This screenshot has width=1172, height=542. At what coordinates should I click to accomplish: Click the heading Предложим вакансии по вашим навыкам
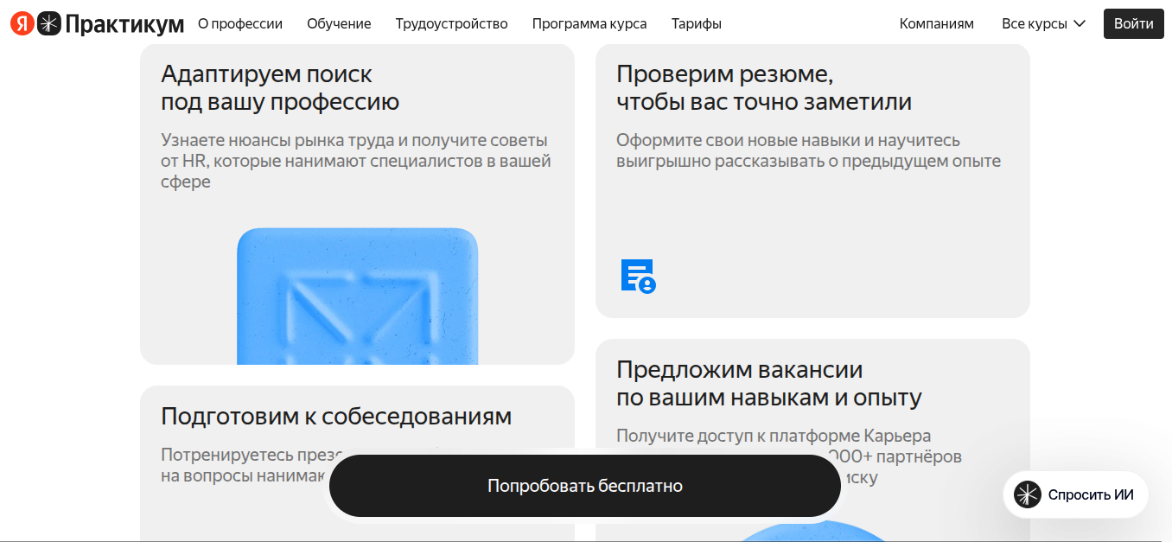point(769,384)
